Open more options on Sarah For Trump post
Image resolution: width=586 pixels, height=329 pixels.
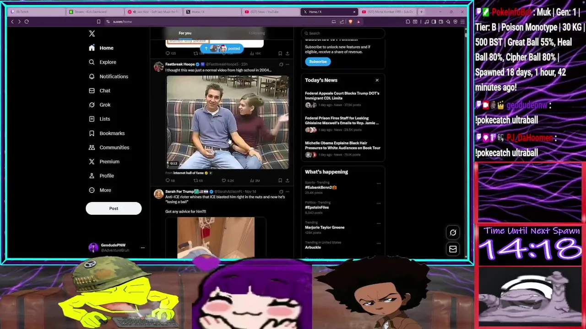click(x=288, y=191)
